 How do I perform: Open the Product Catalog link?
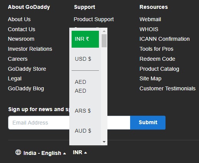(x=159, y=69)
